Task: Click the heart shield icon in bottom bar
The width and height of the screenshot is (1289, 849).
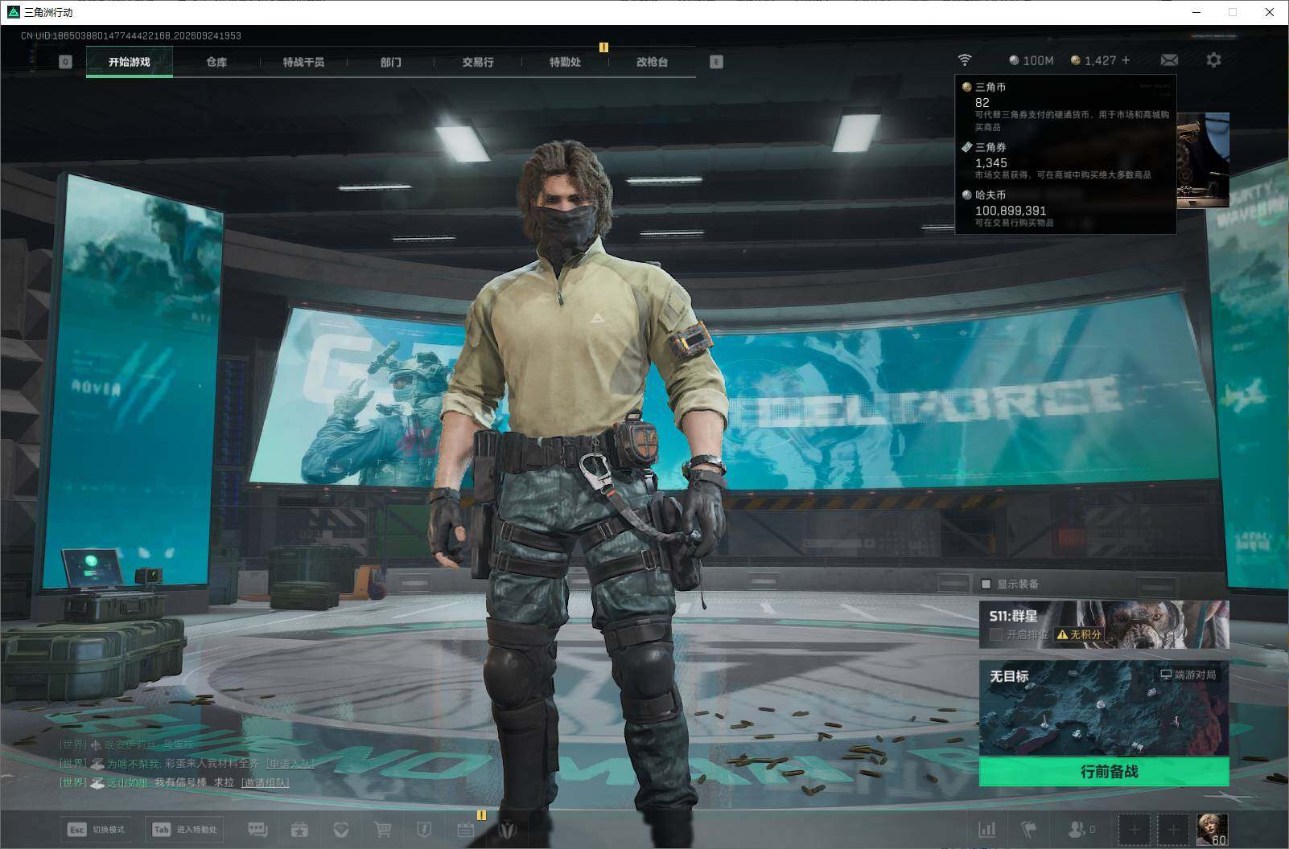Action: coord(341,829)
